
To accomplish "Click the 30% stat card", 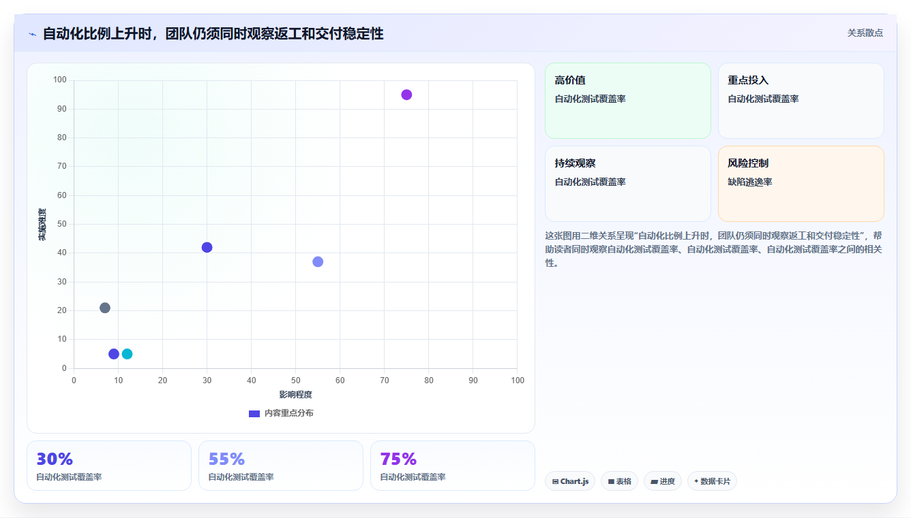I will click(x=109, y=466).
